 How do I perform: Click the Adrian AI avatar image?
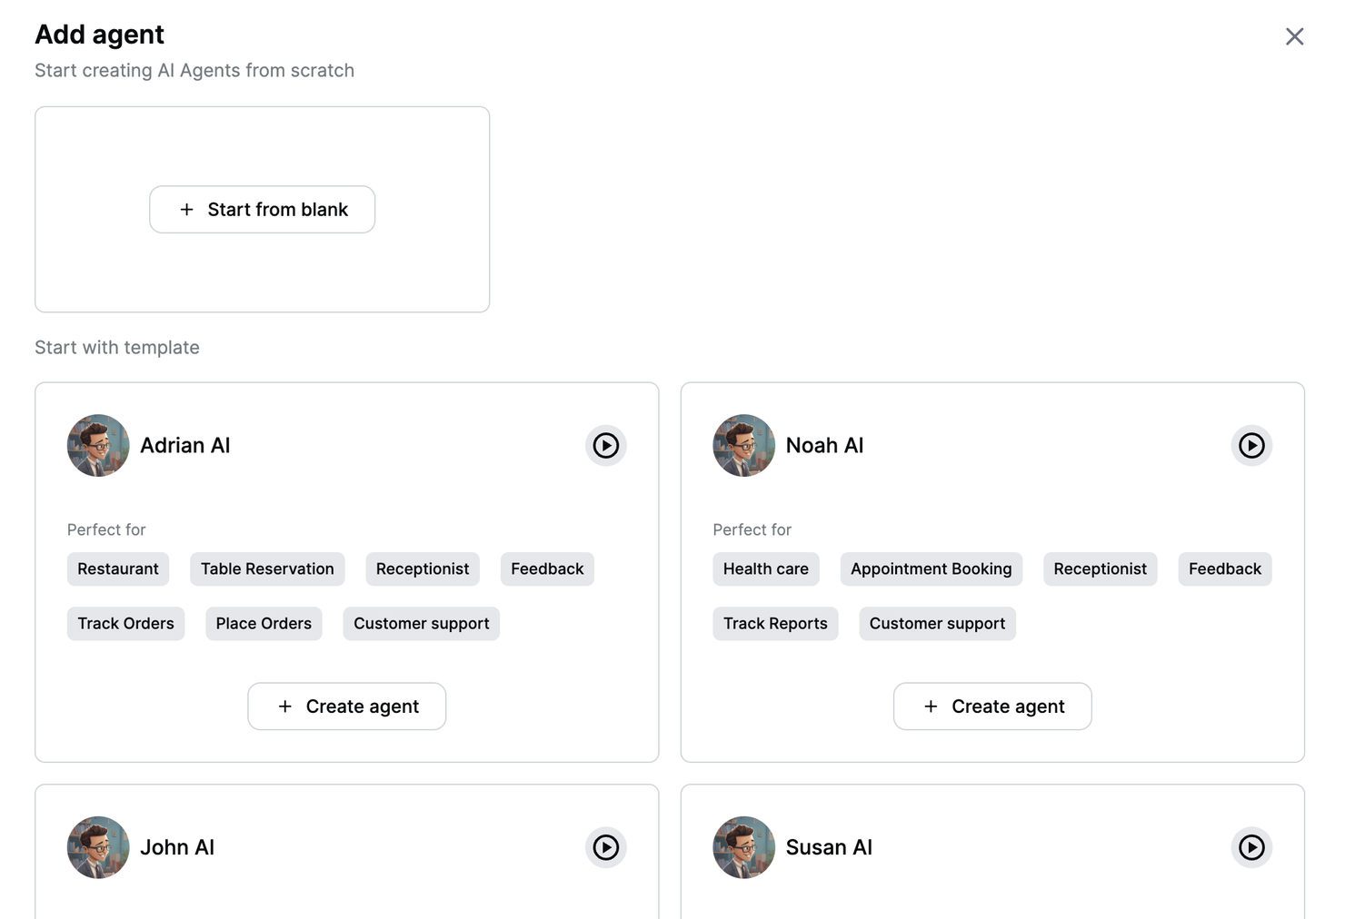point(98,446)
